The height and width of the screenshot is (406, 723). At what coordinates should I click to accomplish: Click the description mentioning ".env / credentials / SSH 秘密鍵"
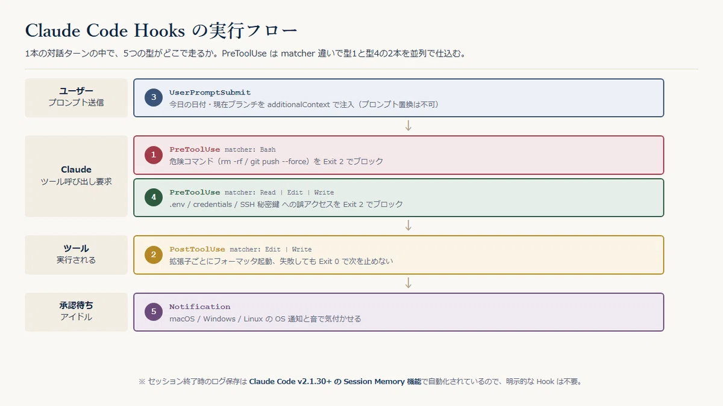point(286,205)
